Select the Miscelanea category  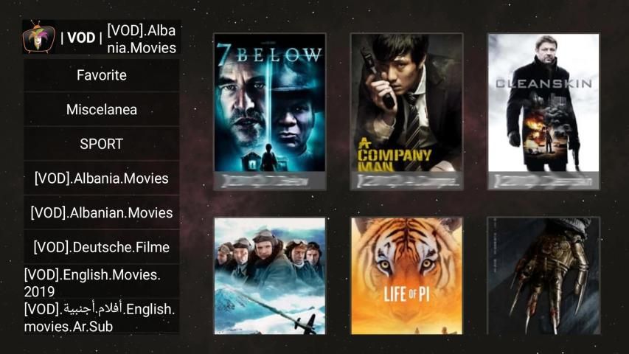pos(102,110)
